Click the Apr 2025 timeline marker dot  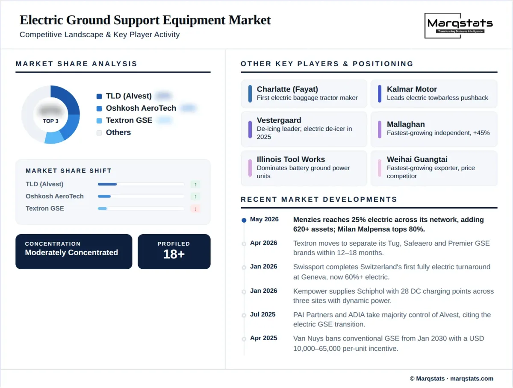point(244,339)
